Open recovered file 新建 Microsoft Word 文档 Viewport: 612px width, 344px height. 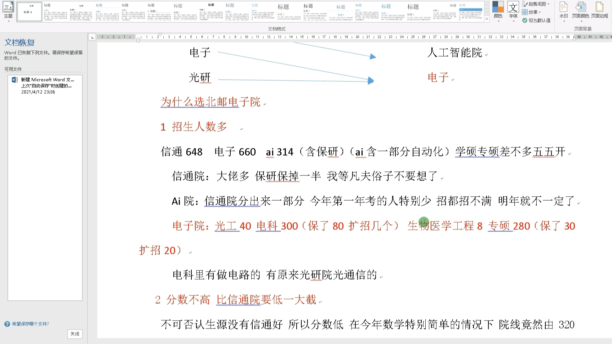pos(45,86)
